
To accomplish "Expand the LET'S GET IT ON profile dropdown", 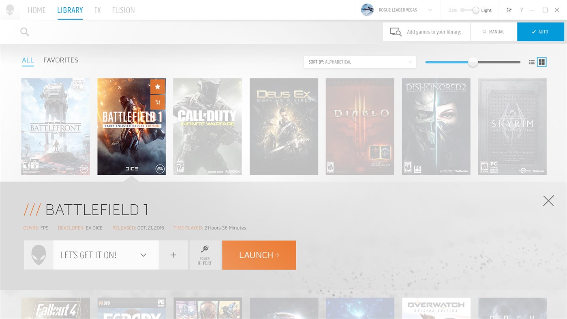I will tap(143, 255).
